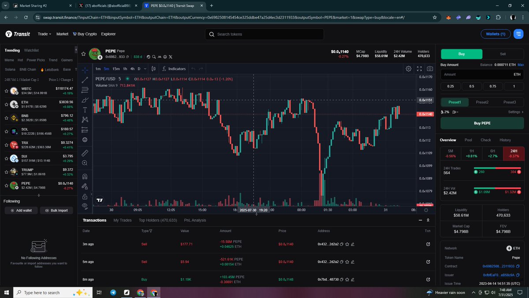Viewport: 529px width, 298px height.
Task: Filter trending by LetsBonk
Action: tap(49, 69)
